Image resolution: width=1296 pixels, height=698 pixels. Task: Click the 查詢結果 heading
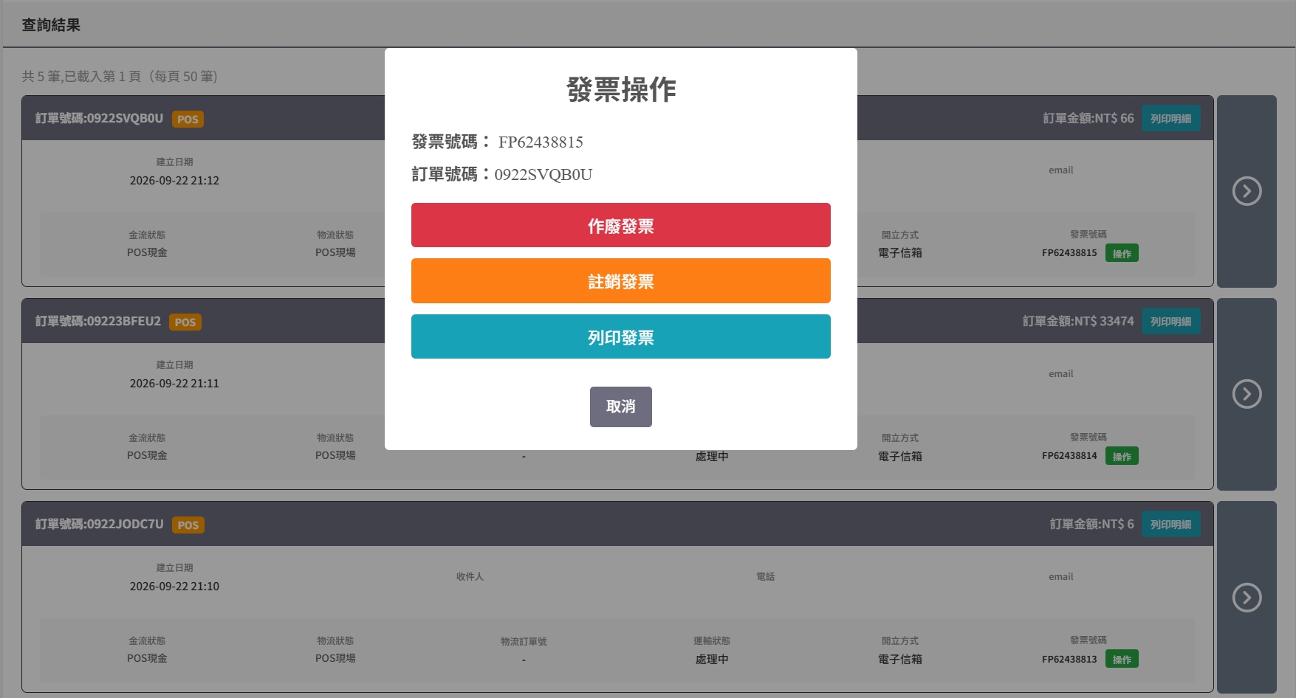[x=51, y=25]
